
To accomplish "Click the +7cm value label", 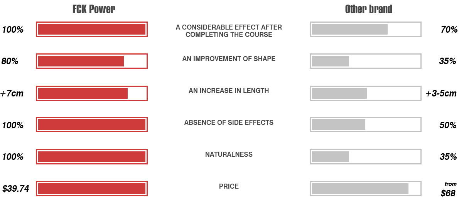I will (12, 94).
